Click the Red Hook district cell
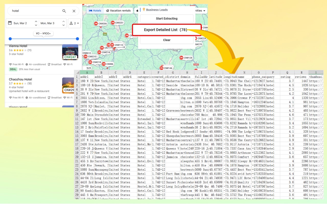The image size is (327, 204). click(173, 132)
